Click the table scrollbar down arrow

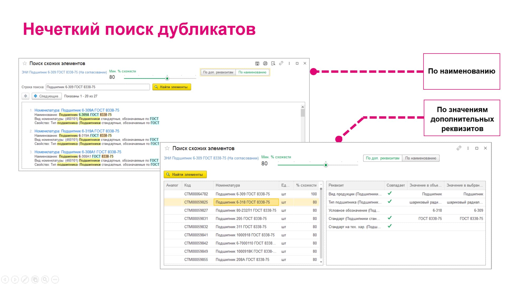click(x=321, y=262)
